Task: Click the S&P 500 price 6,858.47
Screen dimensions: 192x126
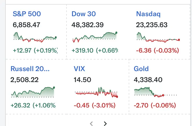Action: tap(27, 25)
